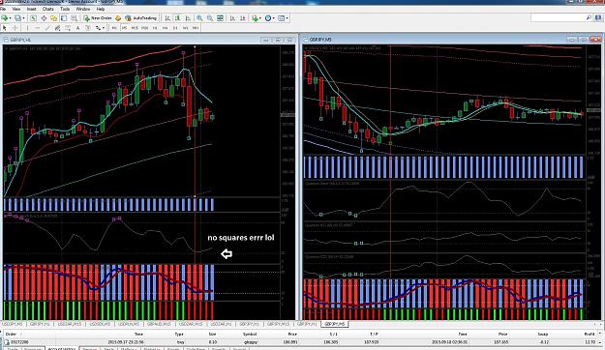Select the equidistant channel tool
Image resolution: width=605 pixels, height=350 pixels.
click(x=57, y=28)
